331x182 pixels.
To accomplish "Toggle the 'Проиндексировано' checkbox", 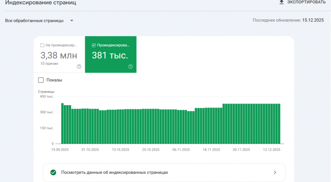I will click(94, 45).
